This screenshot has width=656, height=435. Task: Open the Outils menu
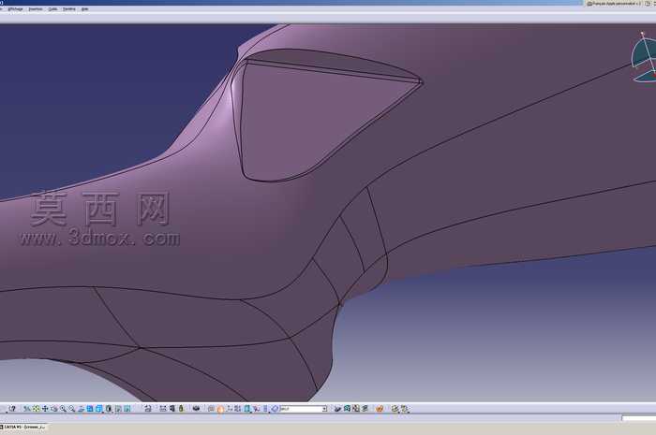coord(52,9)
